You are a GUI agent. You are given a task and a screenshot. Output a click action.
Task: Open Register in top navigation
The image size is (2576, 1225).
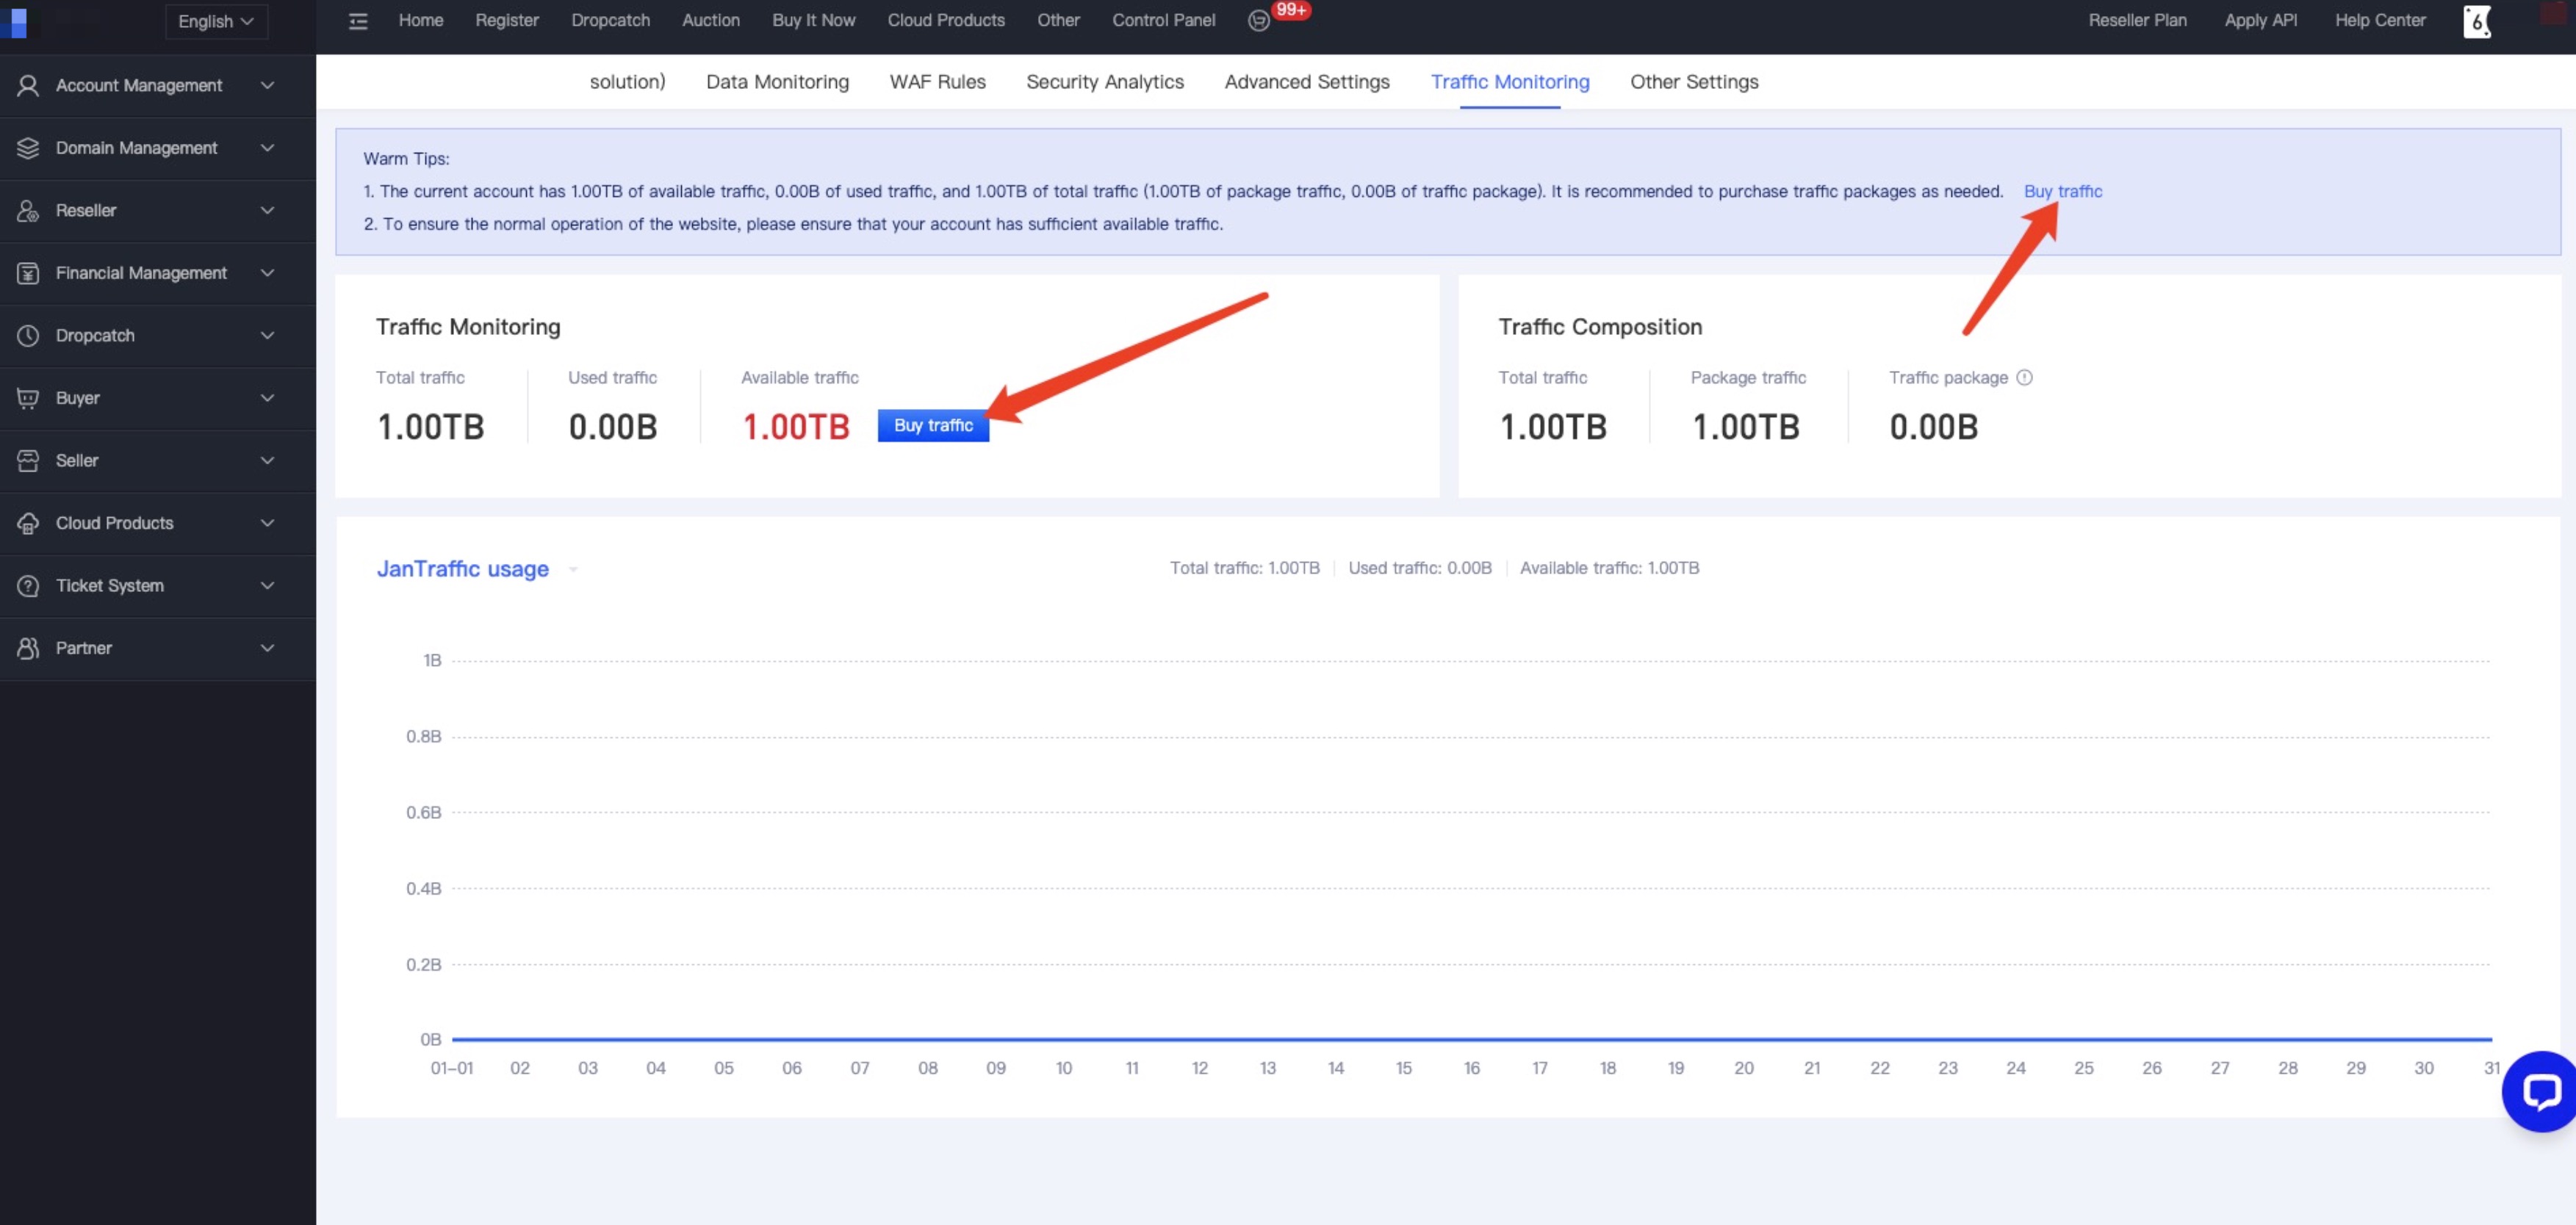click(507, 20)
